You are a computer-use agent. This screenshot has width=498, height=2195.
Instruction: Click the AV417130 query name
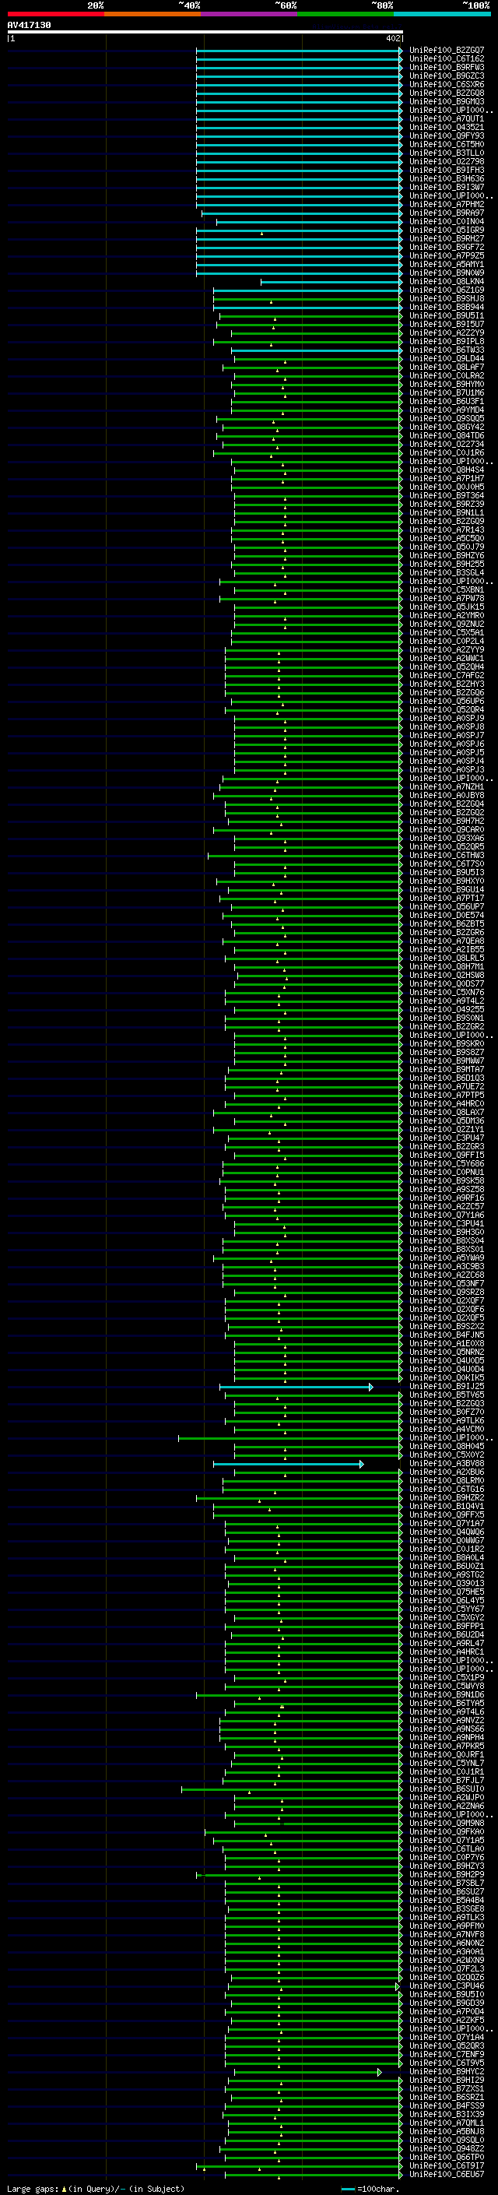click(x=29, y=26)
